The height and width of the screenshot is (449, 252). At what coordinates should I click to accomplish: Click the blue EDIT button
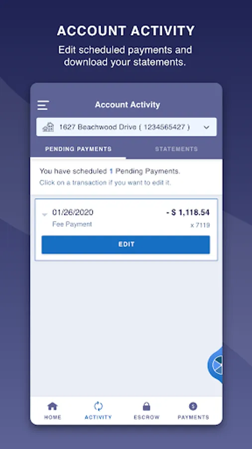click(126, 244)
